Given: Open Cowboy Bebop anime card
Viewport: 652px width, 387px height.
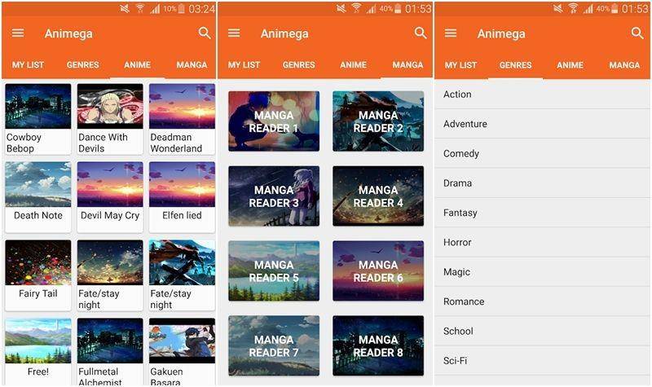Looking at the screenshot, I should click(37, 119).
